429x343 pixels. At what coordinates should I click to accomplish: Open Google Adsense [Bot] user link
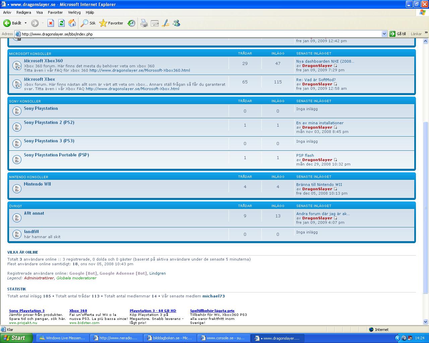[x=123, y=273]
